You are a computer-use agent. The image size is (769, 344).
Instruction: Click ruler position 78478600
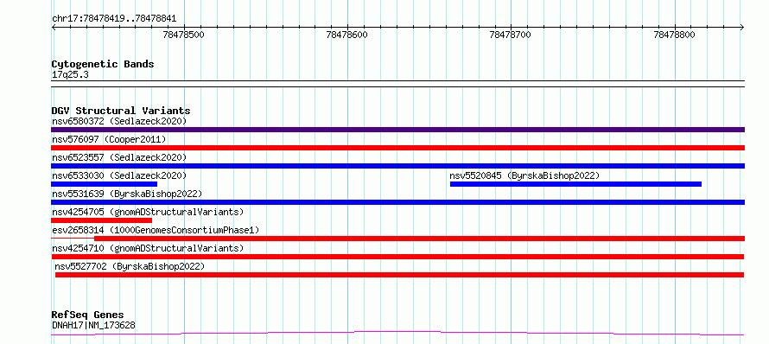(x=346, y=35)
